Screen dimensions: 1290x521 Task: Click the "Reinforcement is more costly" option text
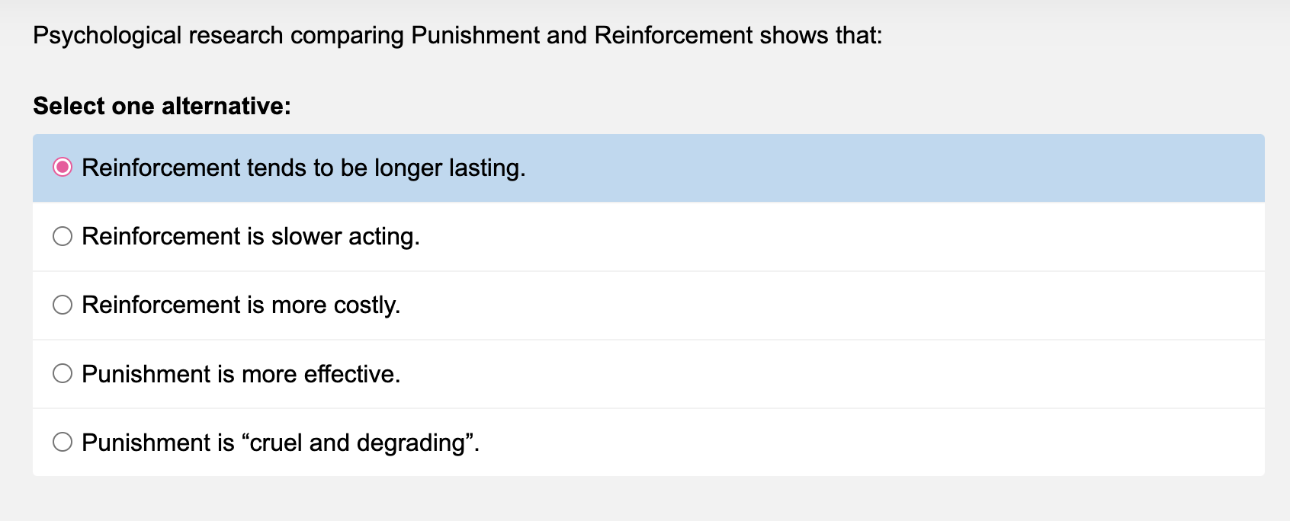coord(241,305)
